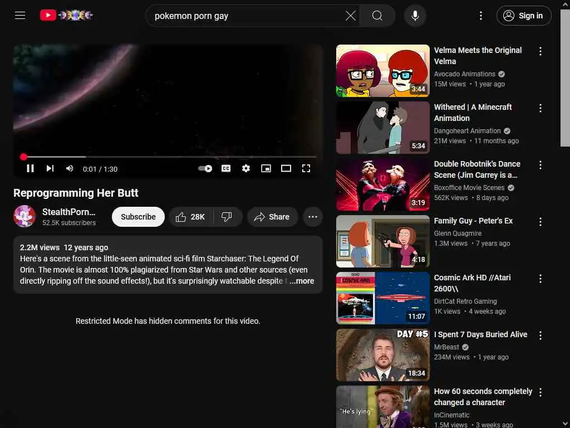The image size is (570, 428).
Task: Skip to the next video
Action: (50, 168)
